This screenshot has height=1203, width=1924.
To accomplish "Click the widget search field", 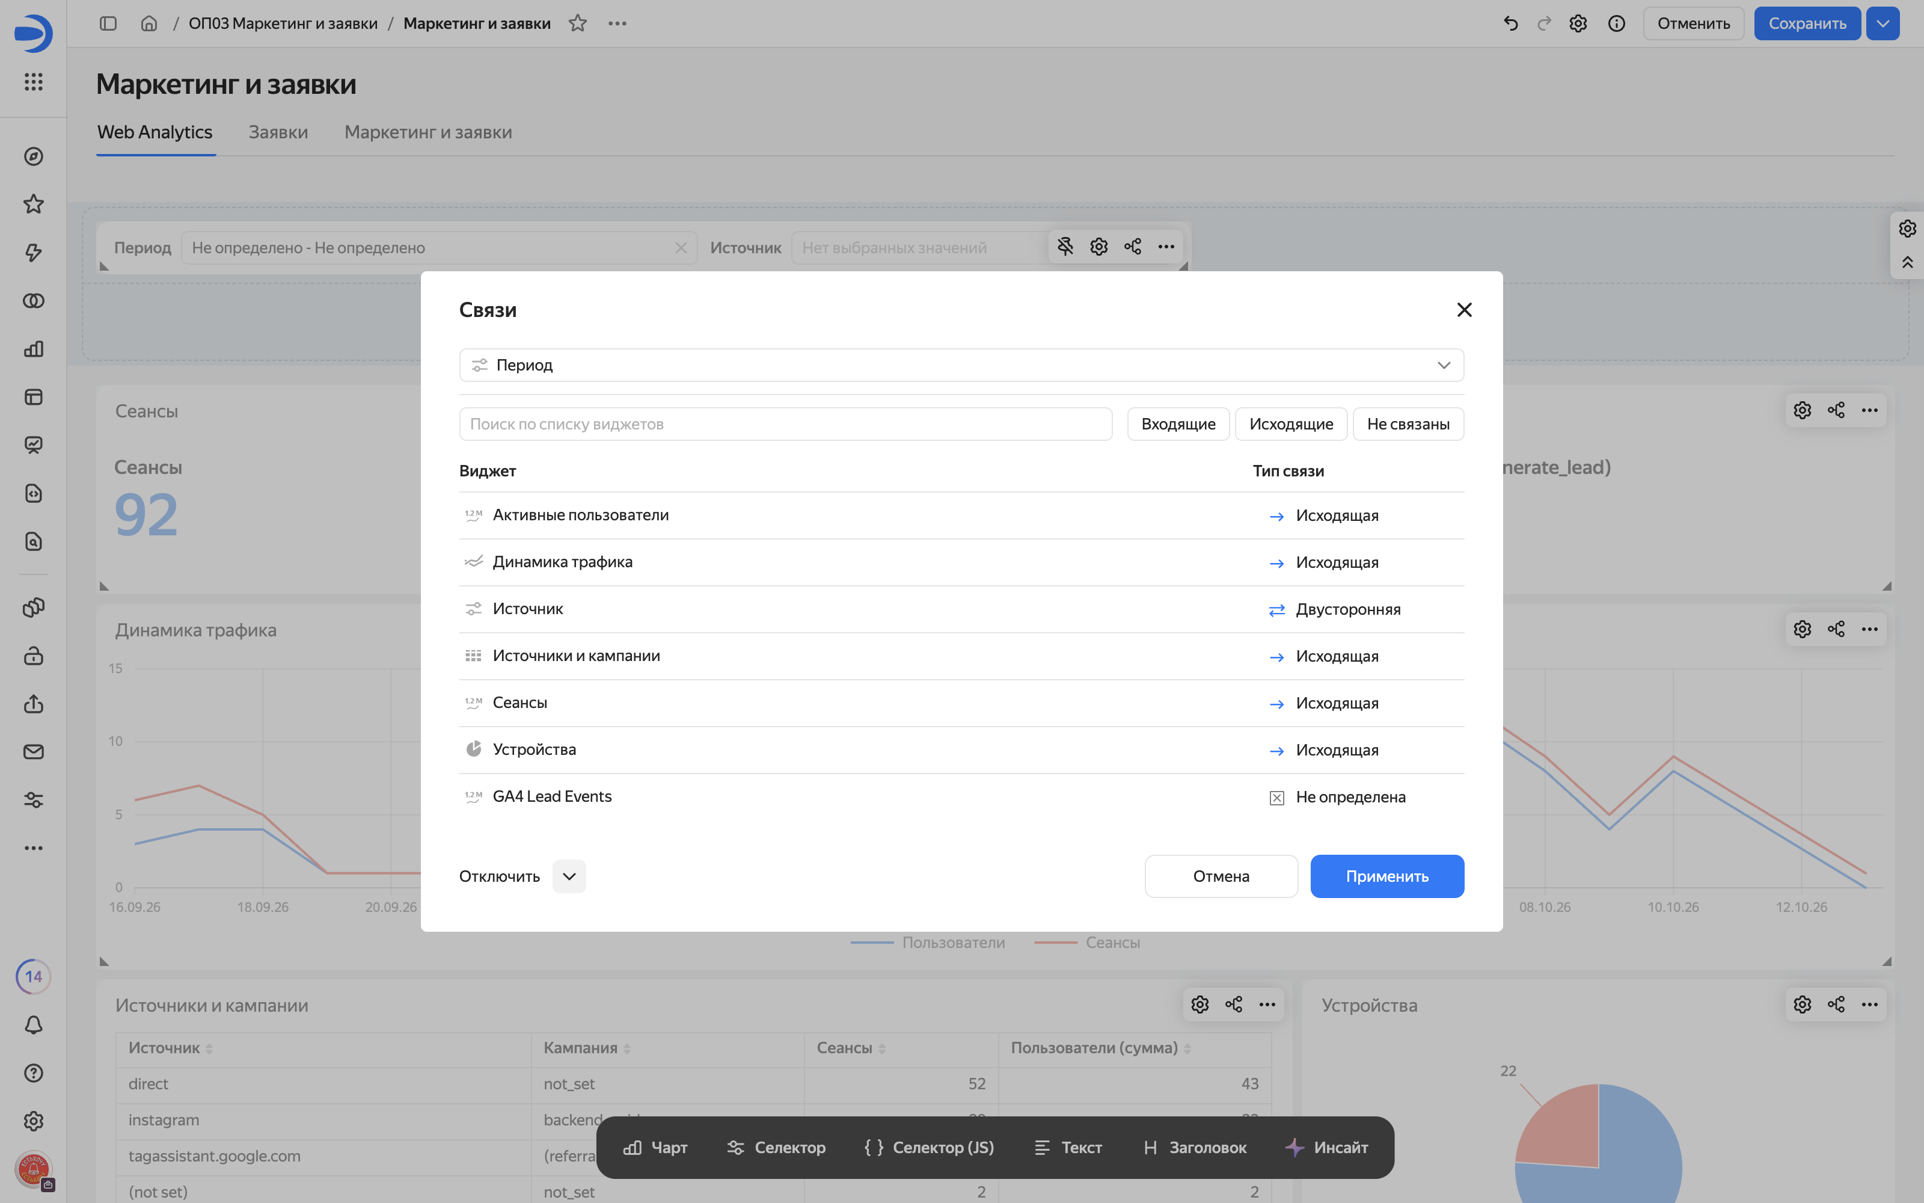I will tap(785, 424).
